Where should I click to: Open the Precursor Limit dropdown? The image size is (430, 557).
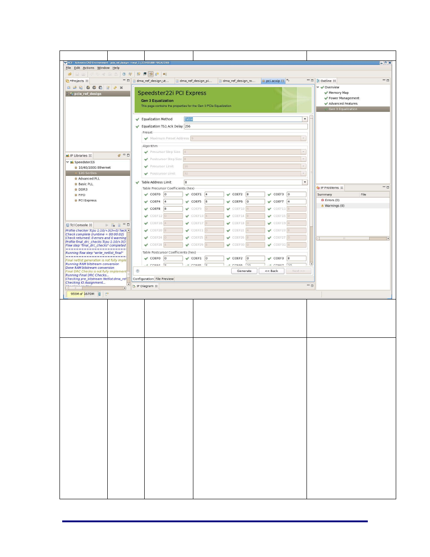(303, 166)
